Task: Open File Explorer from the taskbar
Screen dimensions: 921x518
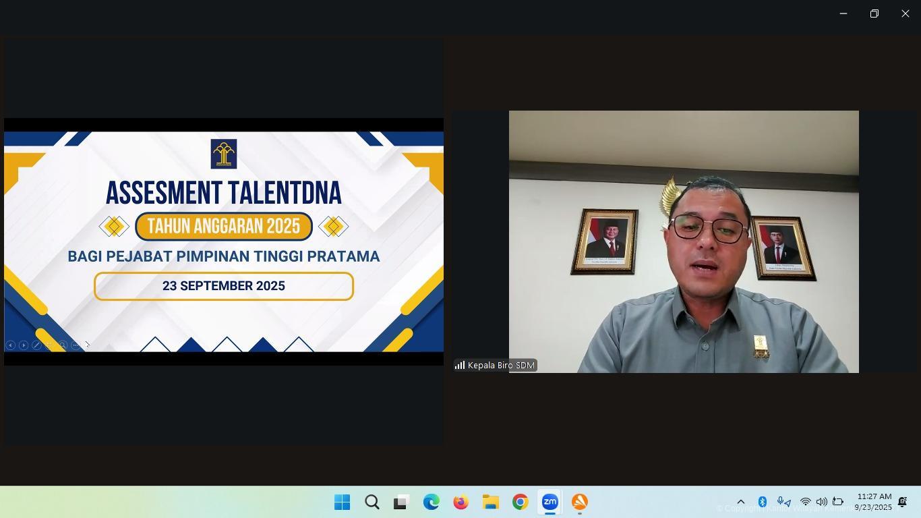Action: 490,502
